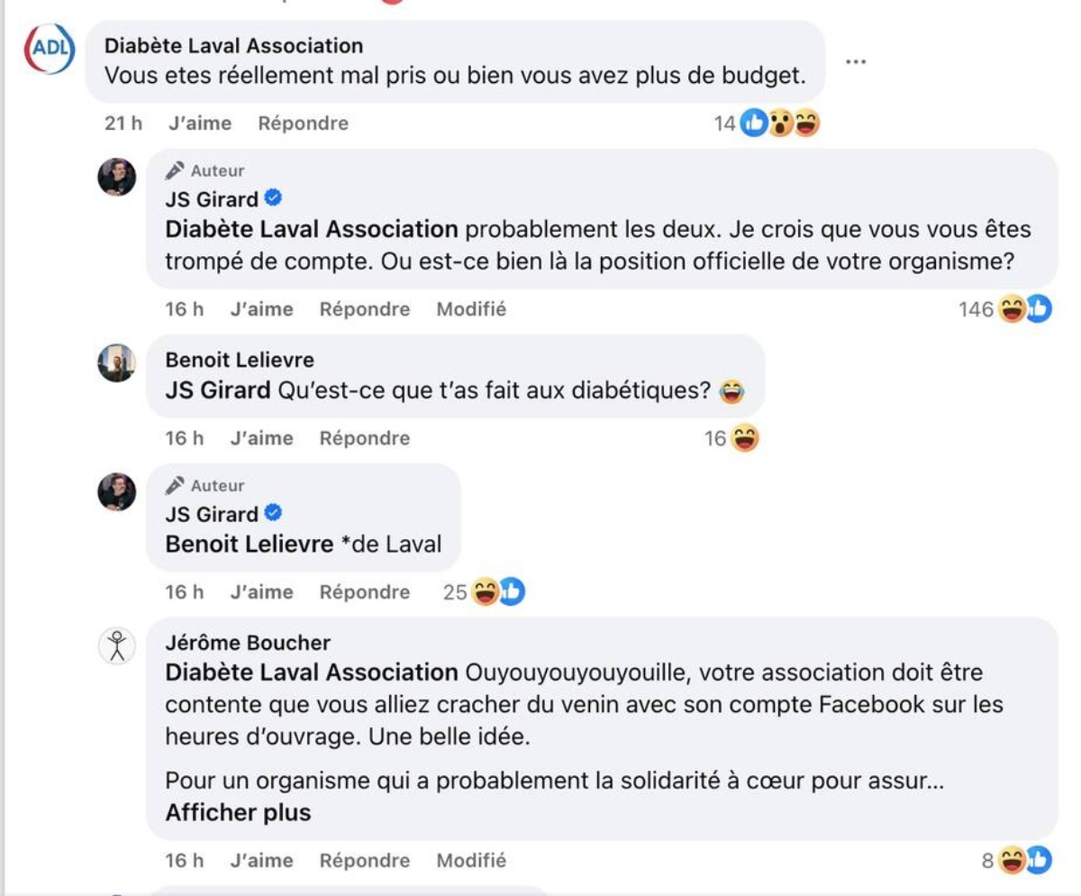This screenshot has height=896, width=1081.
Task: Click the Diabète Laval Association mention in JS Girard's reply
Action: pos(312,229)
